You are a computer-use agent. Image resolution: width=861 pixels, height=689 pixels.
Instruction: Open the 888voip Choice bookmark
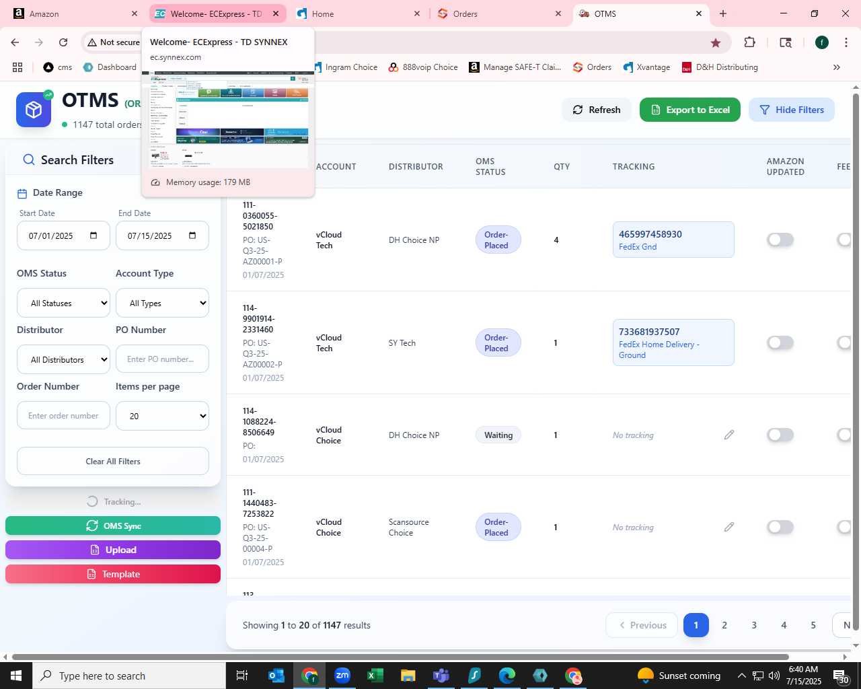[x=423, y=67]
